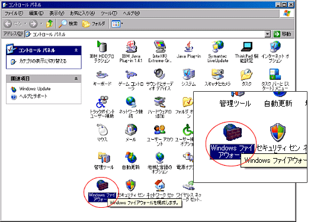Open インターネット オプション icon
This screenshot has height=222, width=314.
(x=275, y=46)
